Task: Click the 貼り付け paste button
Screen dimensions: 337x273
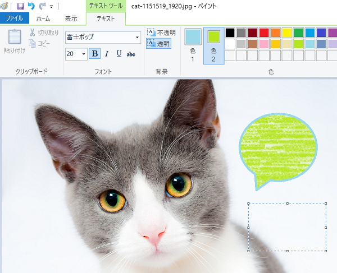Action: [x=15, y=41]
